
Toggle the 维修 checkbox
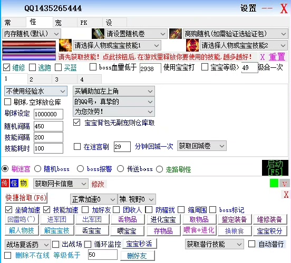(7, 67)
